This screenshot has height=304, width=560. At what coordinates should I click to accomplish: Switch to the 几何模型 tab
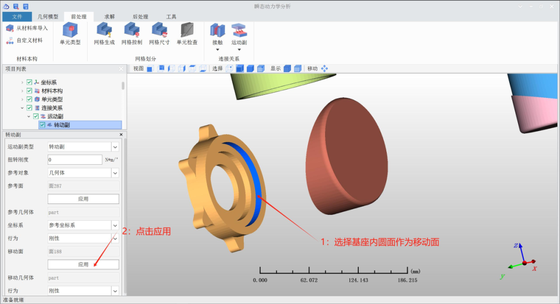[48, 17]
